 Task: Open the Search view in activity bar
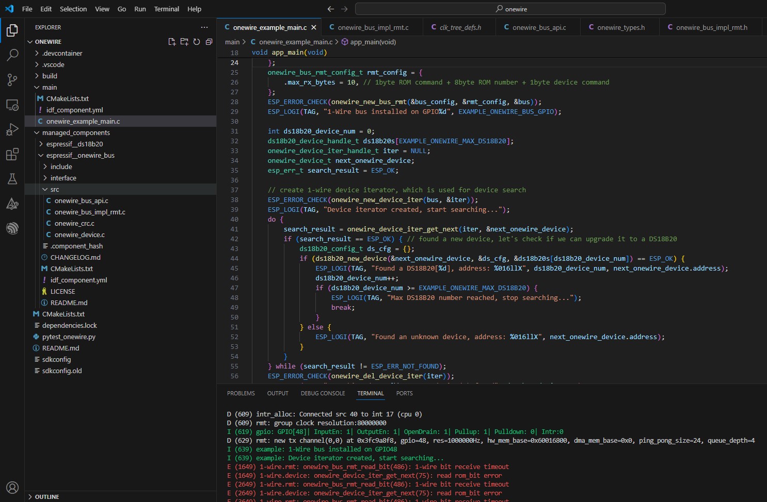point(12,55)
